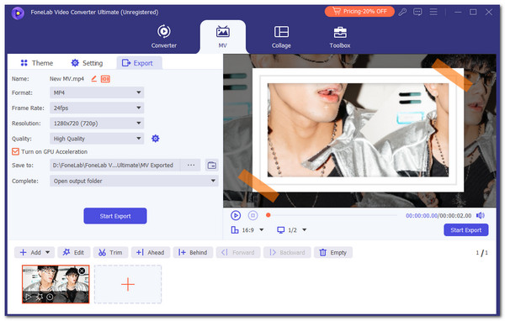Click the Backward button

[287, 252]
